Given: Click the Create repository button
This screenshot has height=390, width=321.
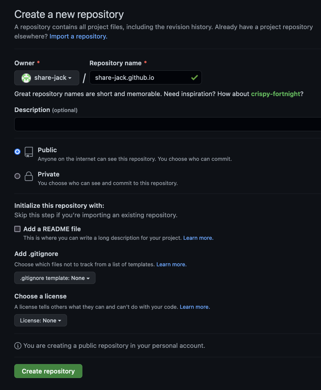Looking at the screenshot, I should tap(48, 371).
